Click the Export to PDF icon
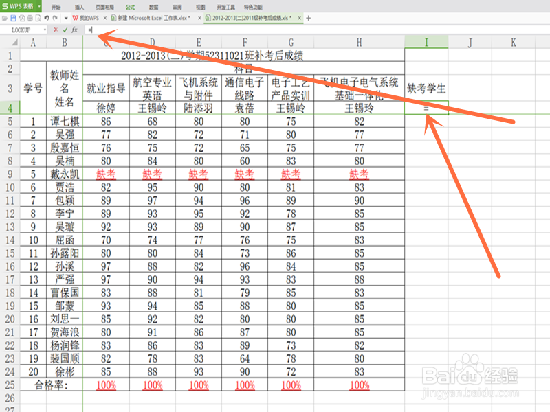The width and height of the screenshot is (550, 412). 22,19
